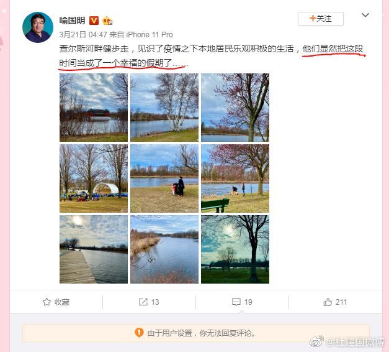Open the wooden boardwalk photo
Viewport: 389px width, 352px height.
coord(94,249)
